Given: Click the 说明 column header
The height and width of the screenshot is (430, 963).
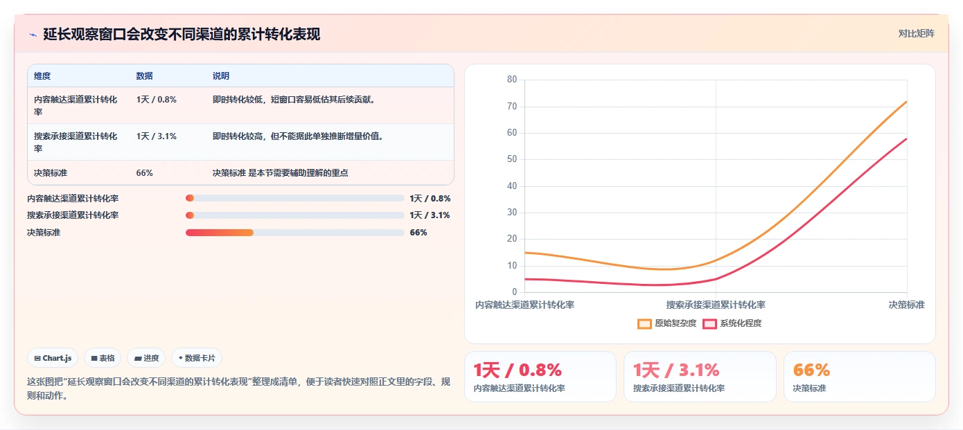Looking at the screenshot, I should click(x=221, y=76).
